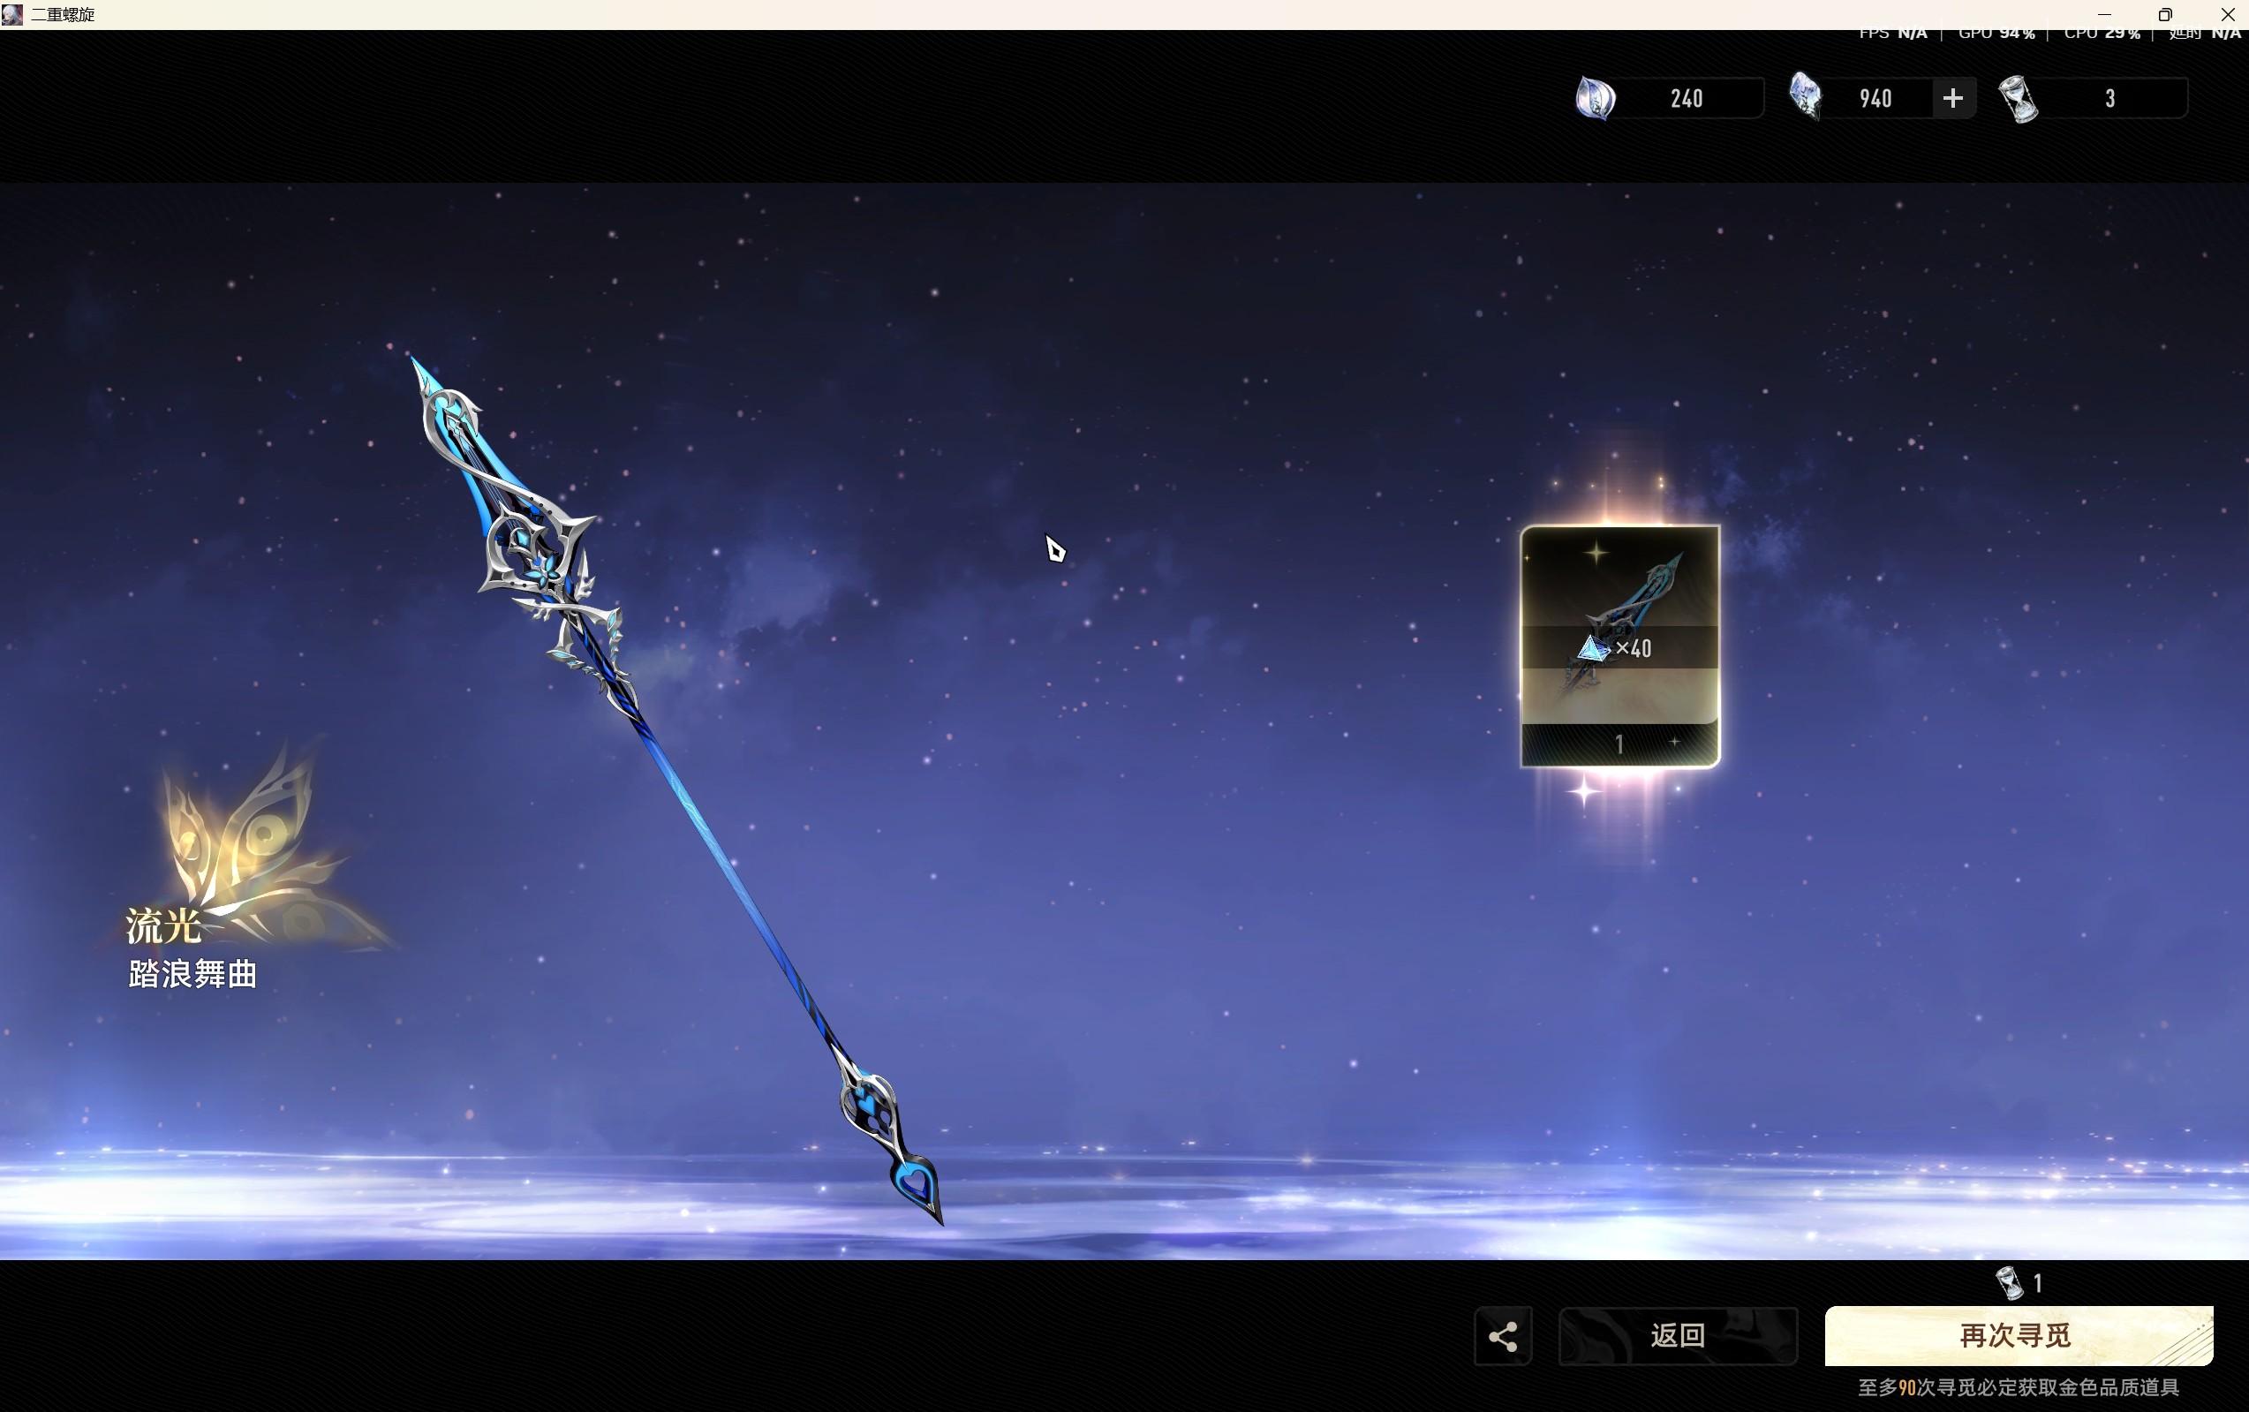Click hourglass cost icon above 再次寻觅
This screenshot has width=2249, height=1412.
pyautogui.click(x=2008, y=1283)
